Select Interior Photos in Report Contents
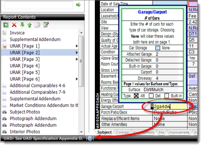Image resolution: width=201 pixels, height=145 pixels. [25, 132]
